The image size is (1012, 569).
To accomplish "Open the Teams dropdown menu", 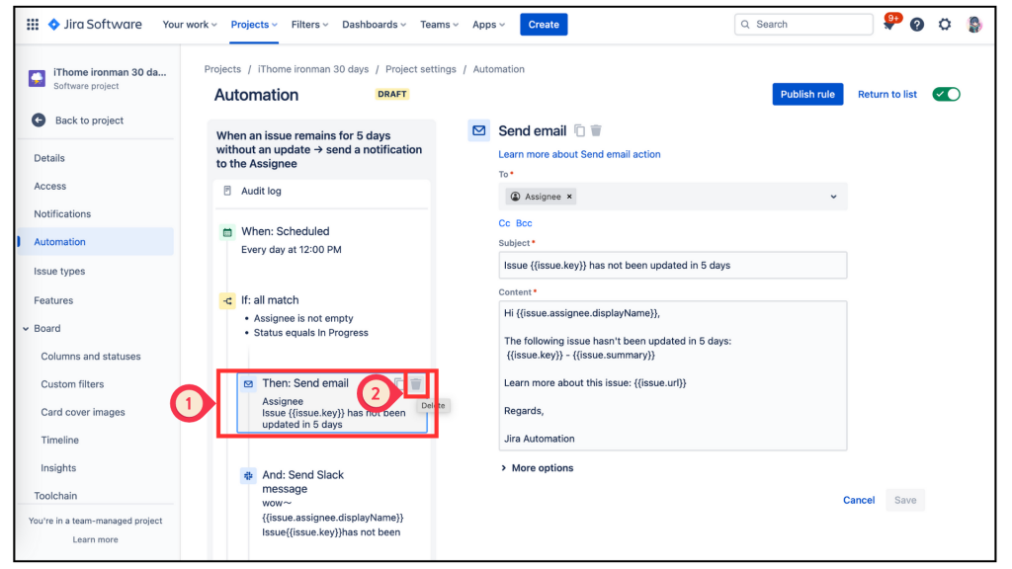I will click(x=439, y=25).
